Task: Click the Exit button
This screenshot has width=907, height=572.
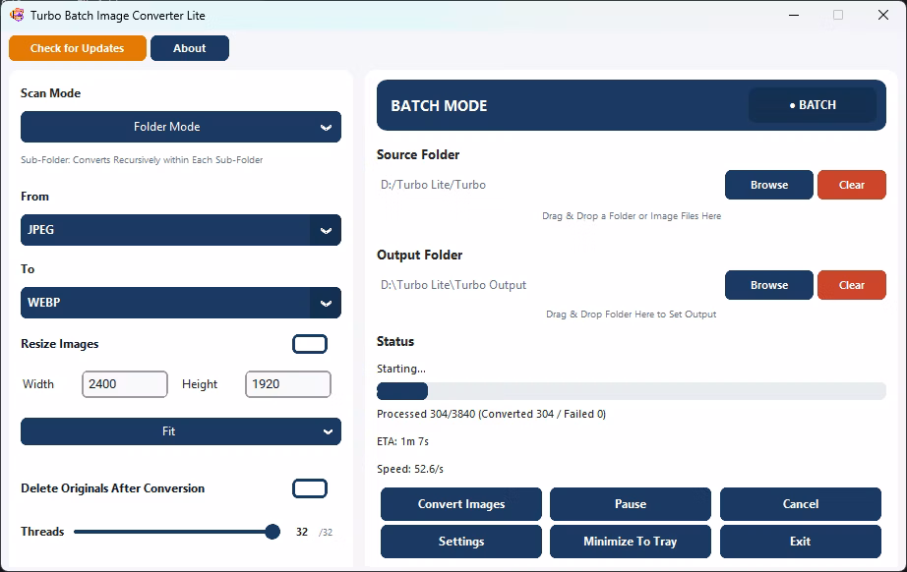Action: 801,542
